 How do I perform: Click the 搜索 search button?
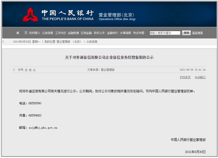[186, 33]
